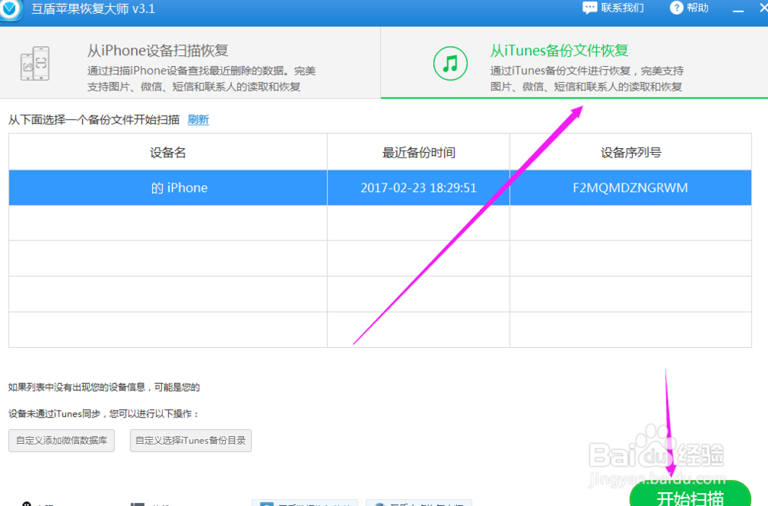
Task: Select serial number F2MQMDZNGRWM cell
Action: pos(631,187)
